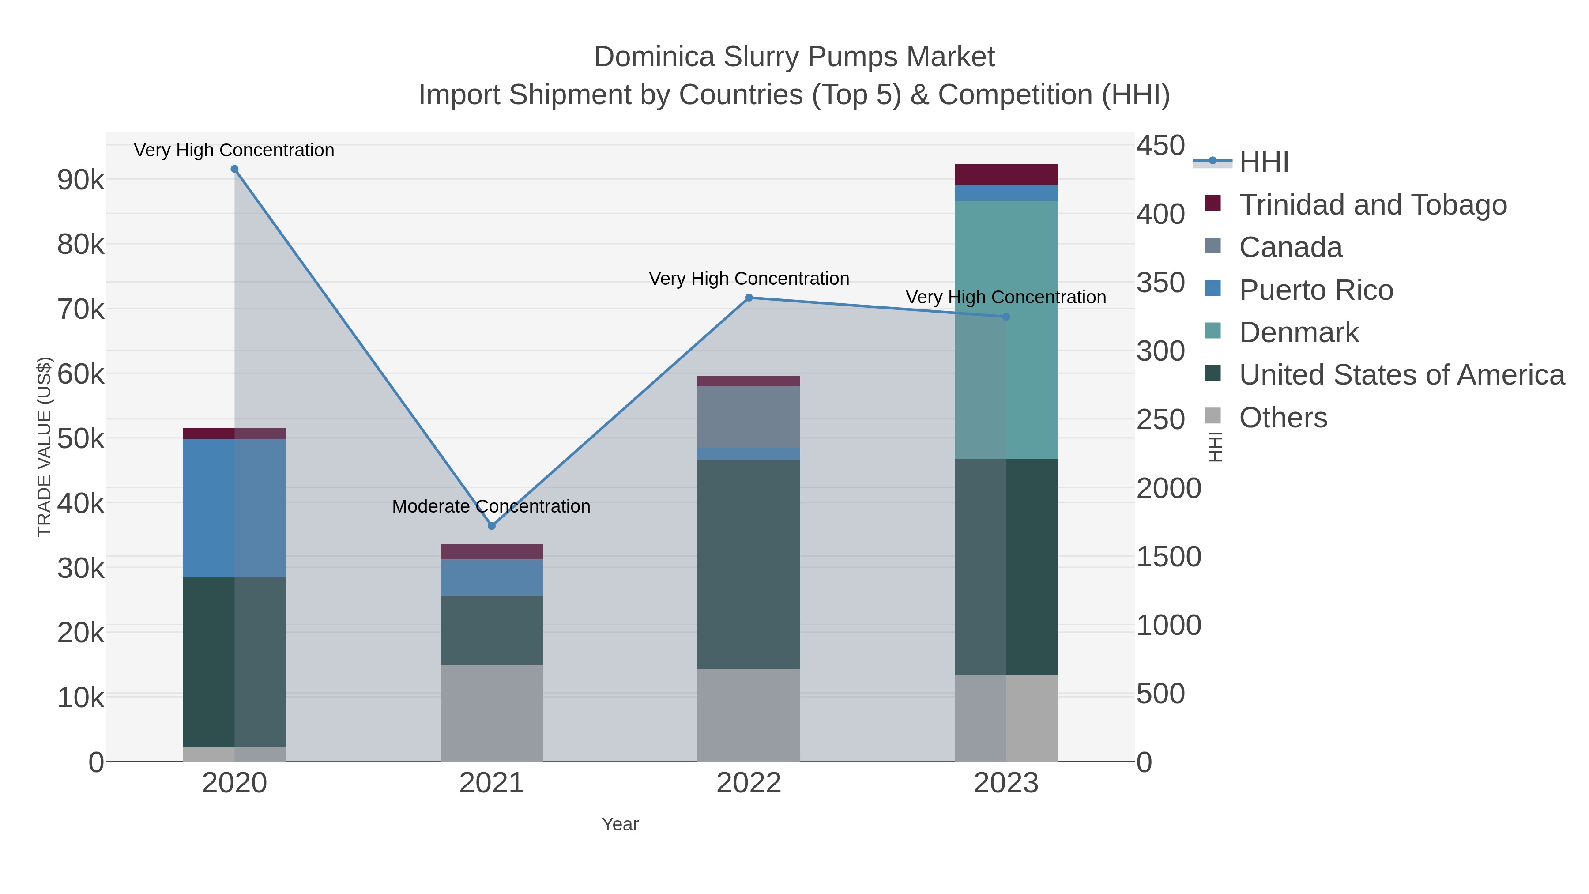Click 'Moderate Concentration' annotation
The image size is (1589, 894).
click(x=491, y=506)
